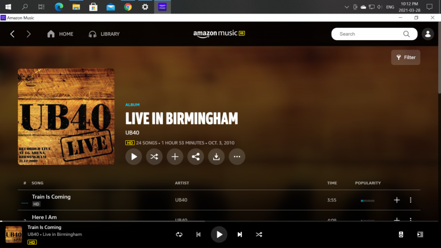Click UB40 artist in Train Is Coming row
Image resolution: width=441 pixels, height=248 pixels.
click(181, 200)
